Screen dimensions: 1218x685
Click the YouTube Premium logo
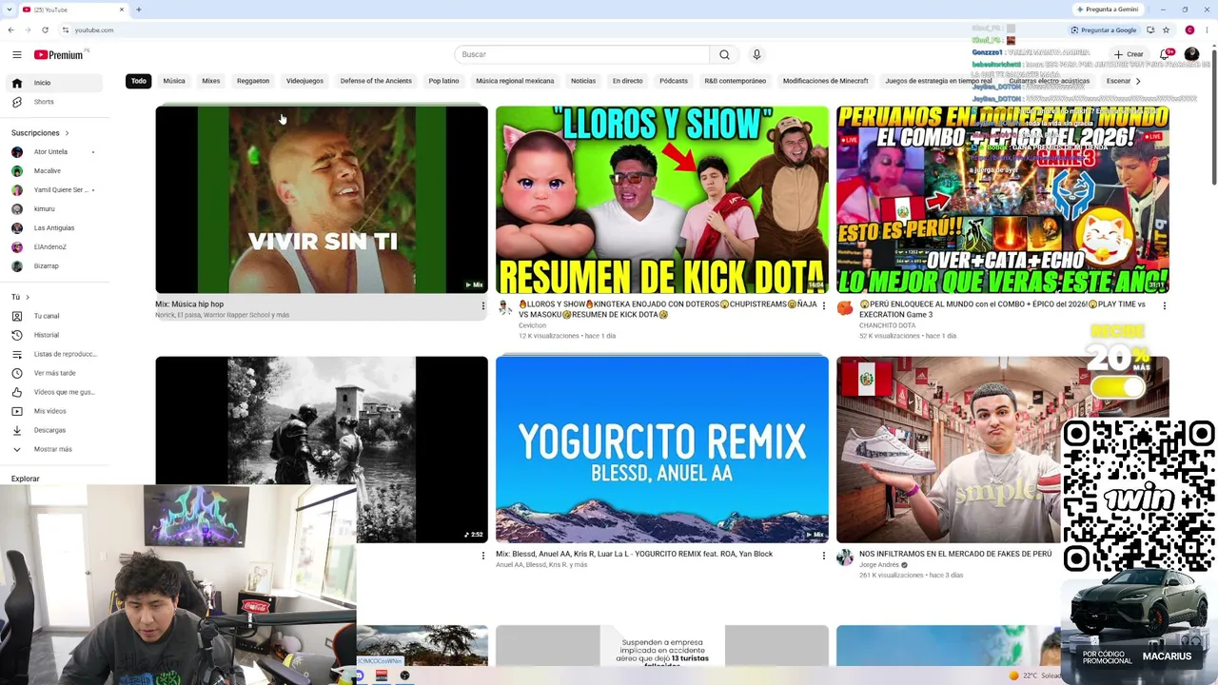pos(59,55)
